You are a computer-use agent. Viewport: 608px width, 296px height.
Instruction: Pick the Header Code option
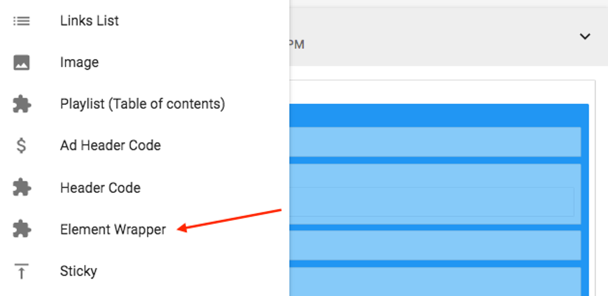(101, 188)
